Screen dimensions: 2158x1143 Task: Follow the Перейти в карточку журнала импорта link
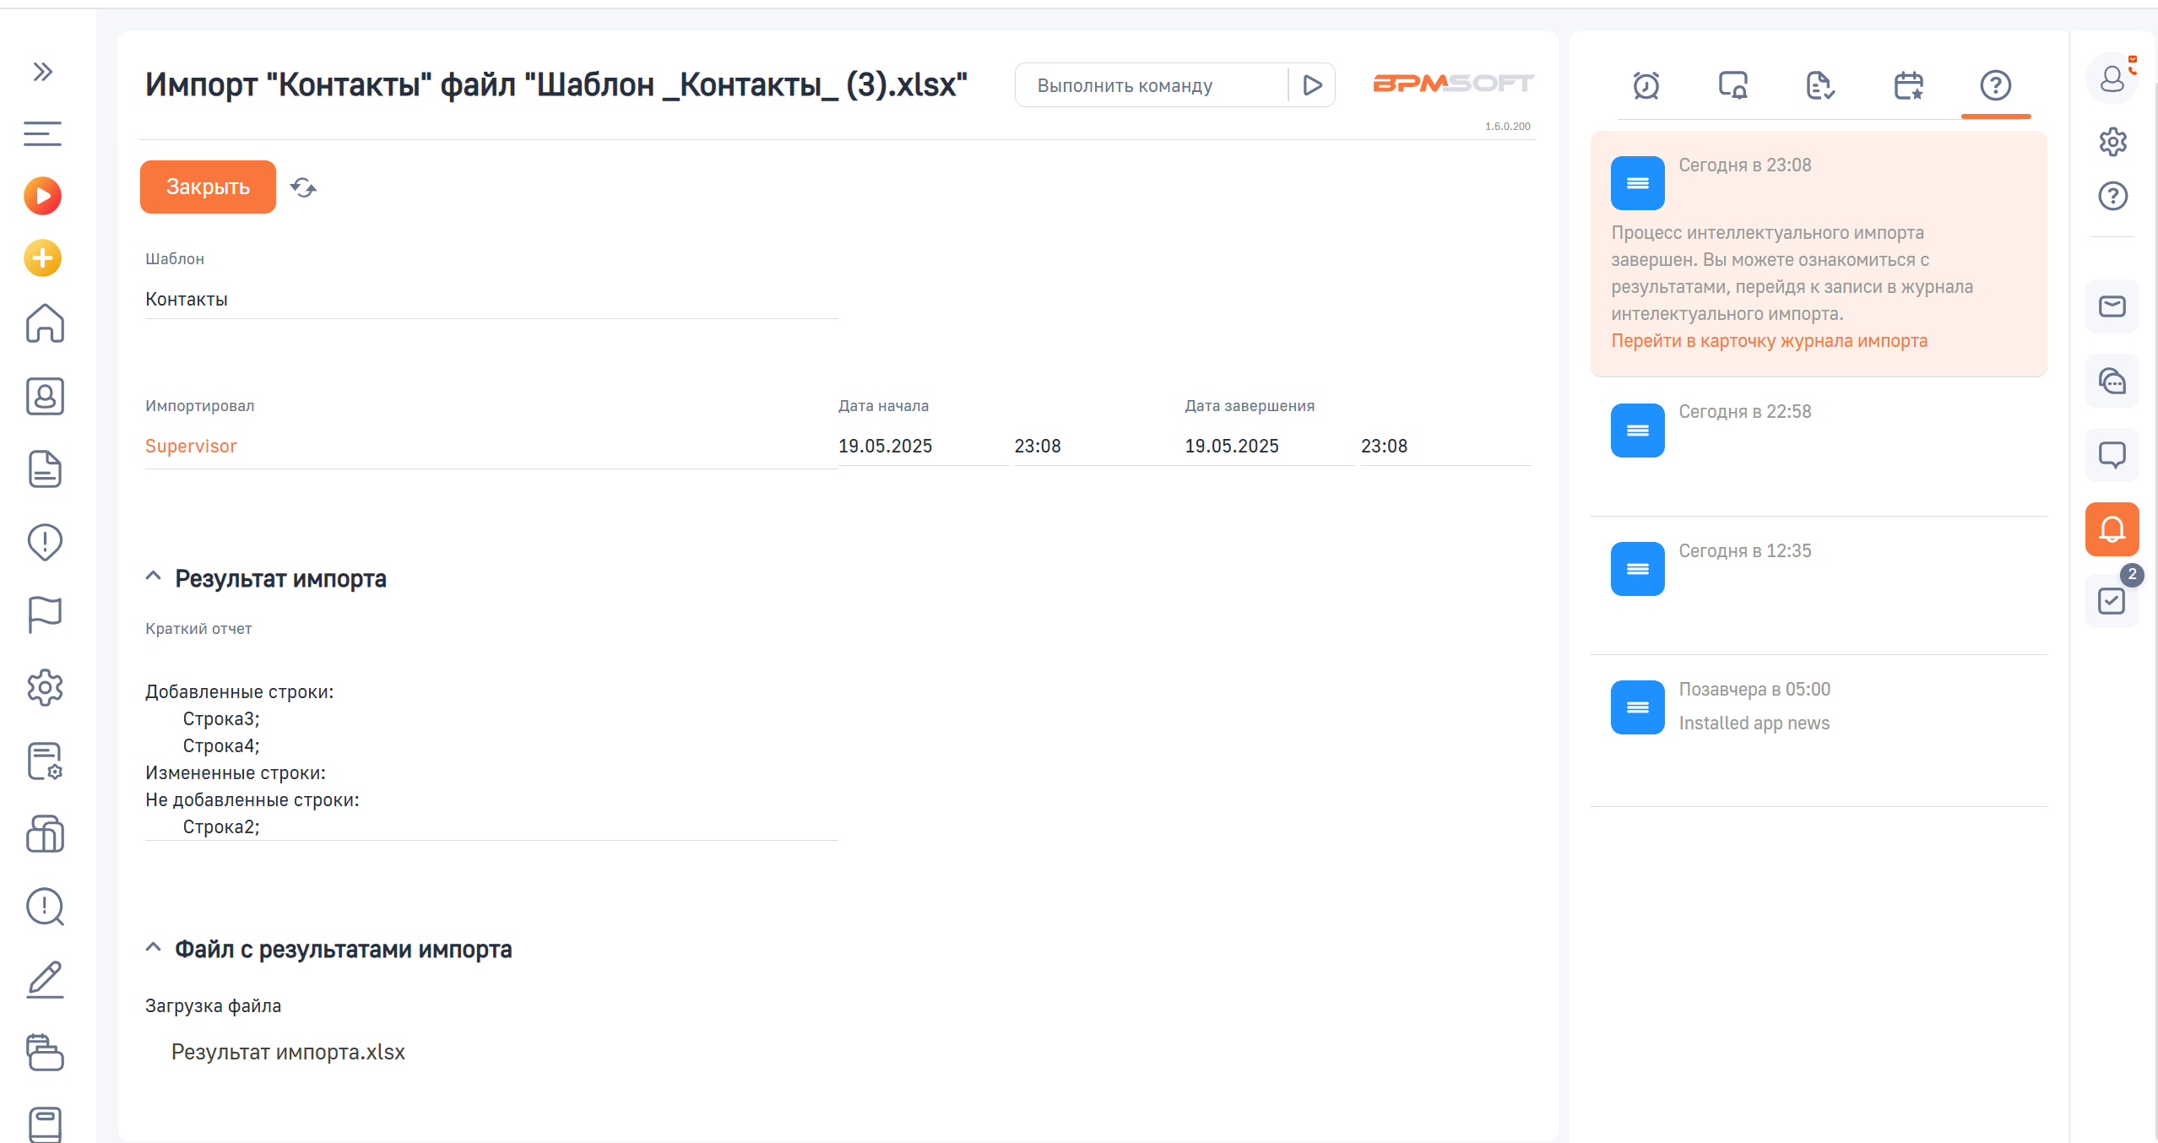(1769, 341)
